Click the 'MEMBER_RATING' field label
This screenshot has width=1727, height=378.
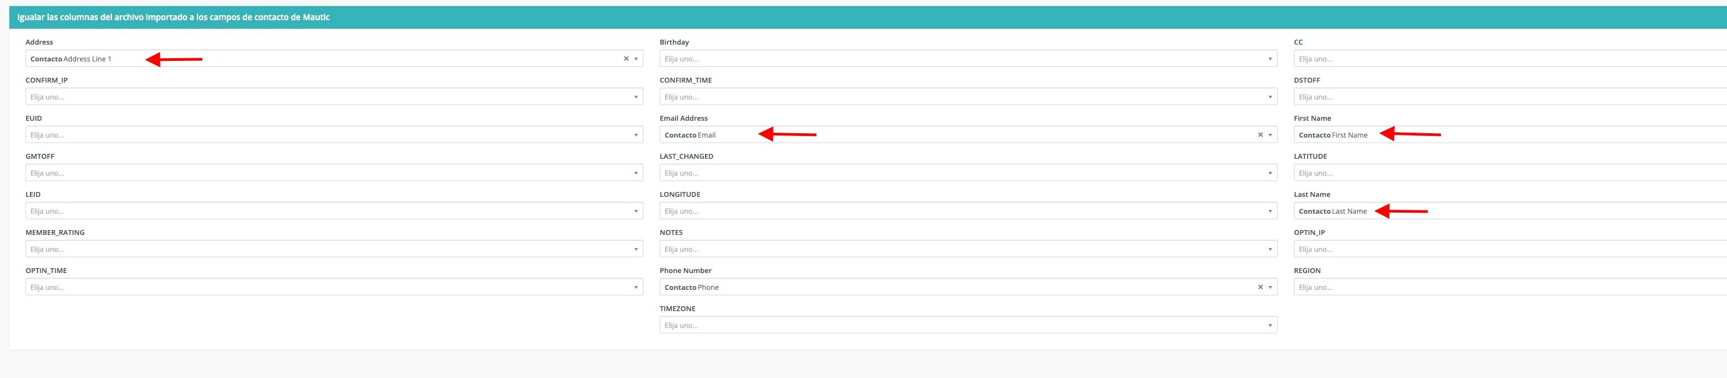(55, 233)
